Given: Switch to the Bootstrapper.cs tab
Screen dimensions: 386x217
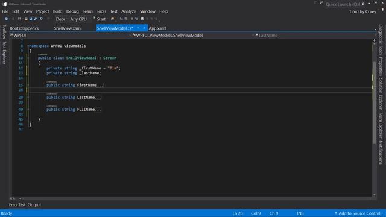Looking at the screenshot, I should coord(24,28).
